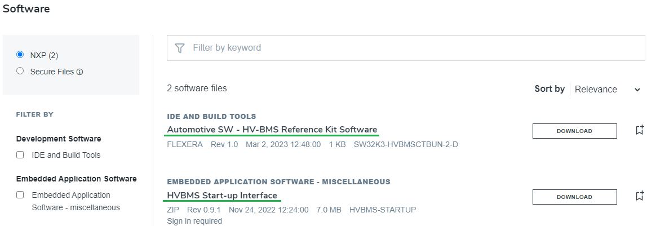Focus the Filter by keyword field
647x226 pixels.
tap(406, 48)
